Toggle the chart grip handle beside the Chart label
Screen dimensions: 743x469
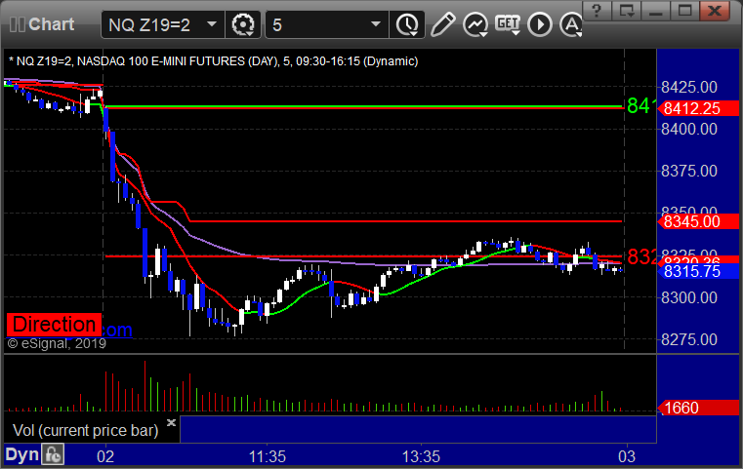pos(17,24)
